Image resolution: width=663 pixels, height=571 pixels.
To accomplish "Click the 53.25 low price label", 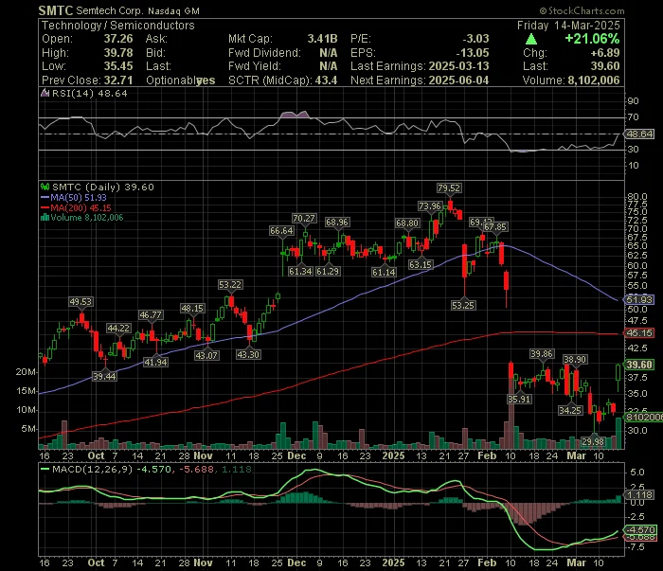I will 463,305.
